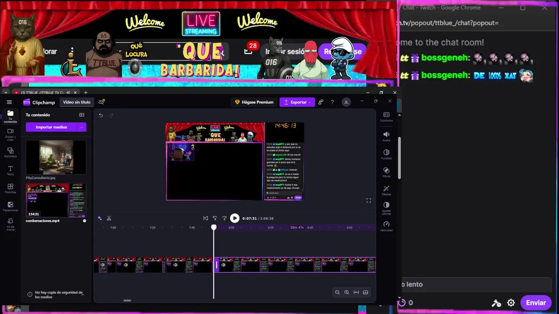Collapse the Tu contenido media panel
This screenshot has height=314, width=559.
click(82, 115)
